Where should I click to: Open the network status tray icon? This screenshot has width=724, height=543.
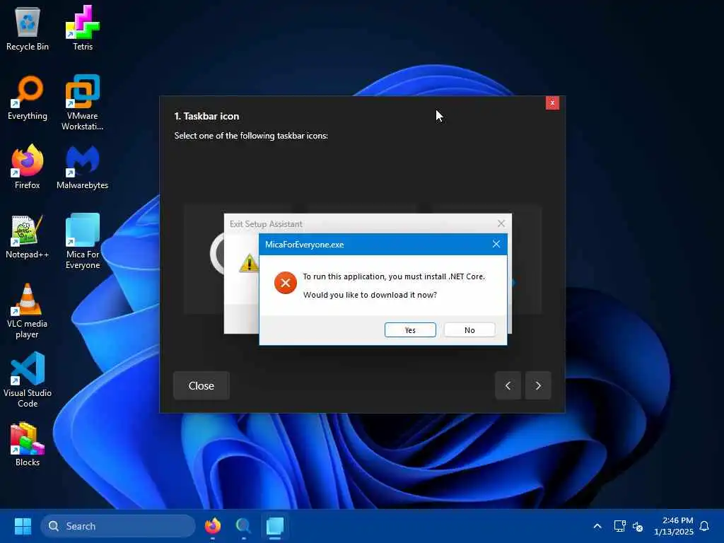tap(619, 526)
